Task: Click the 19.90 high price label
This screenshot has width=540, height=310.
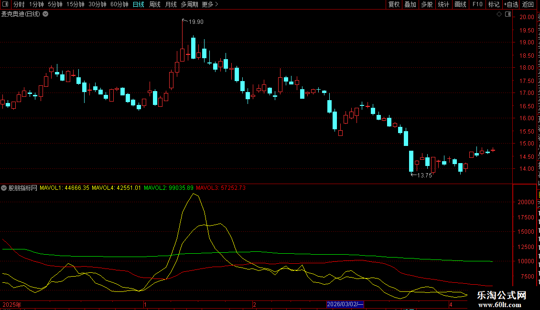Action: [x=196, y=21]
